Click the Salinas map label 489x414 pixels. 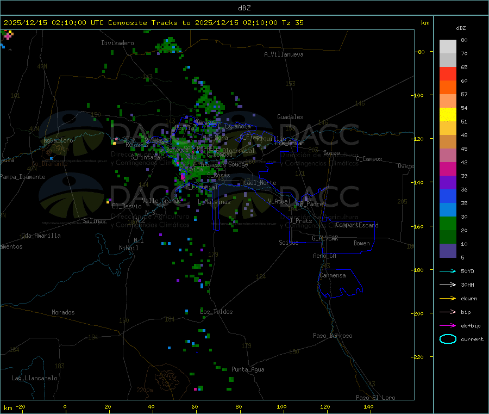(x=94, y=221)
